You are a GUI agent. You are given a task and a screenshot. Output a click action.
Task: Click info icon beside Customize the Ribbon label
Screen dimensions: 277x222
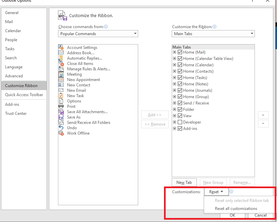(215, 27)
